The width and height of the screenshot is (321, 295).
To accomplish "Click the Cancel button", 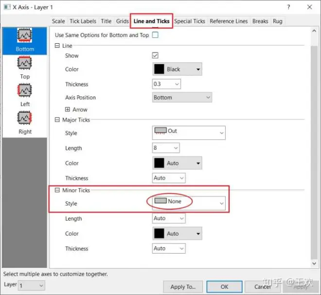I will click(263, 287).
